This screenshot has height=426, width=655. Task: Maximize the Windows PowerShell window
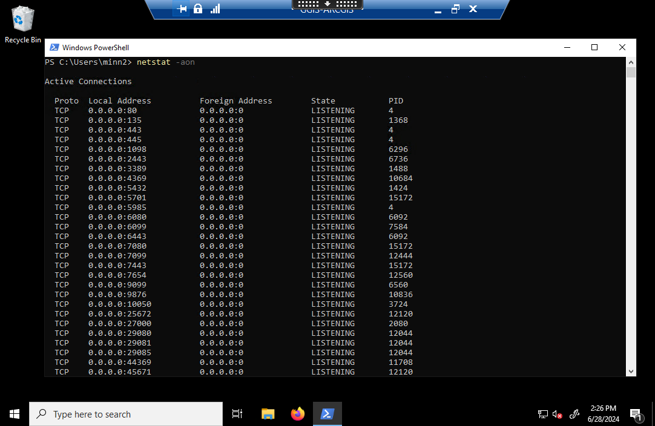coord(594,48)
